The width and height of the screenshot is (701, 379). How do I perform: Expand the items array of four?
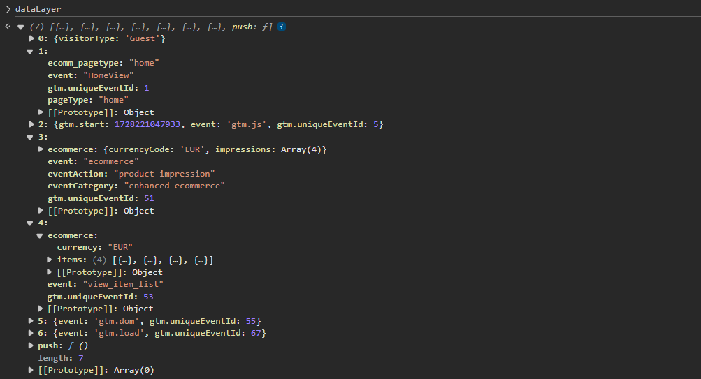pos(50,260)
